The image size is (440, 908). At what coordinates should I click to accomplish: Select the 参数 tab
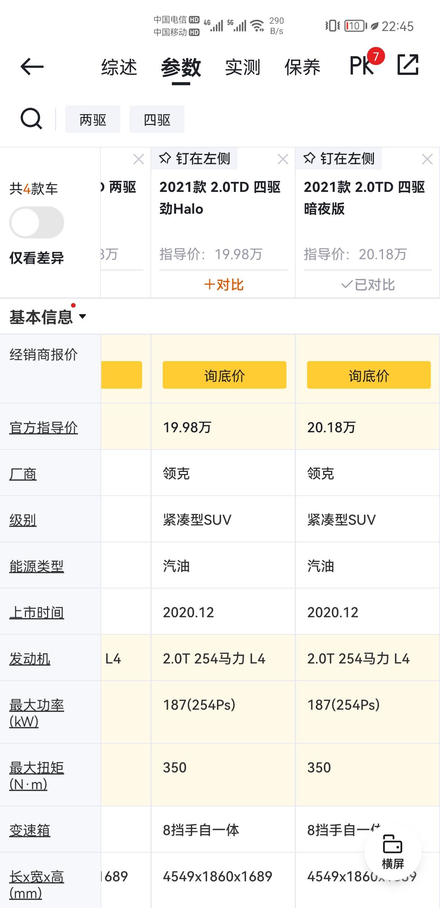click(181, 67)
